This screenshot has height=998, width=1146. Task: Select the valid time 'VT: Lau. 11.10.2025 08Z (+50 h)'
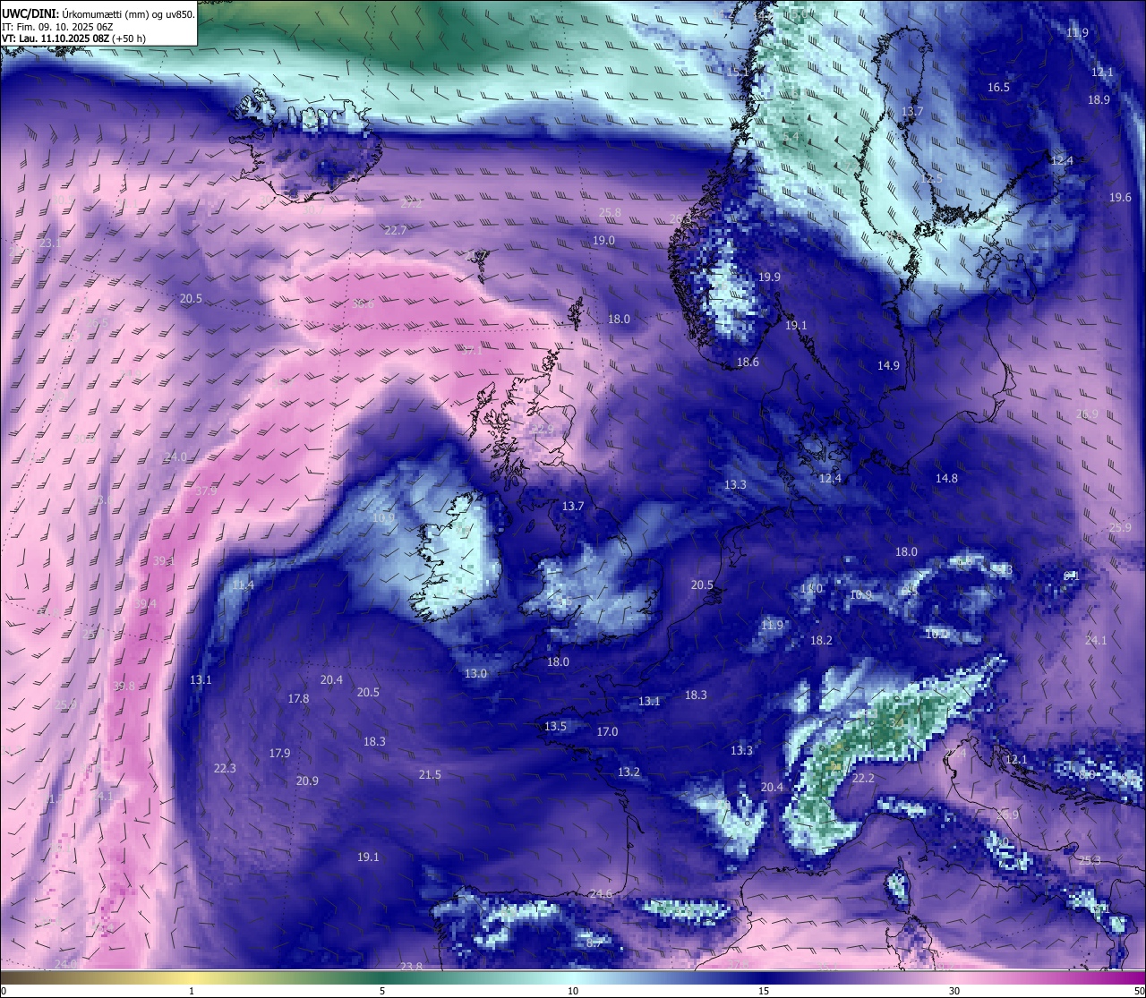click(74, 38)
